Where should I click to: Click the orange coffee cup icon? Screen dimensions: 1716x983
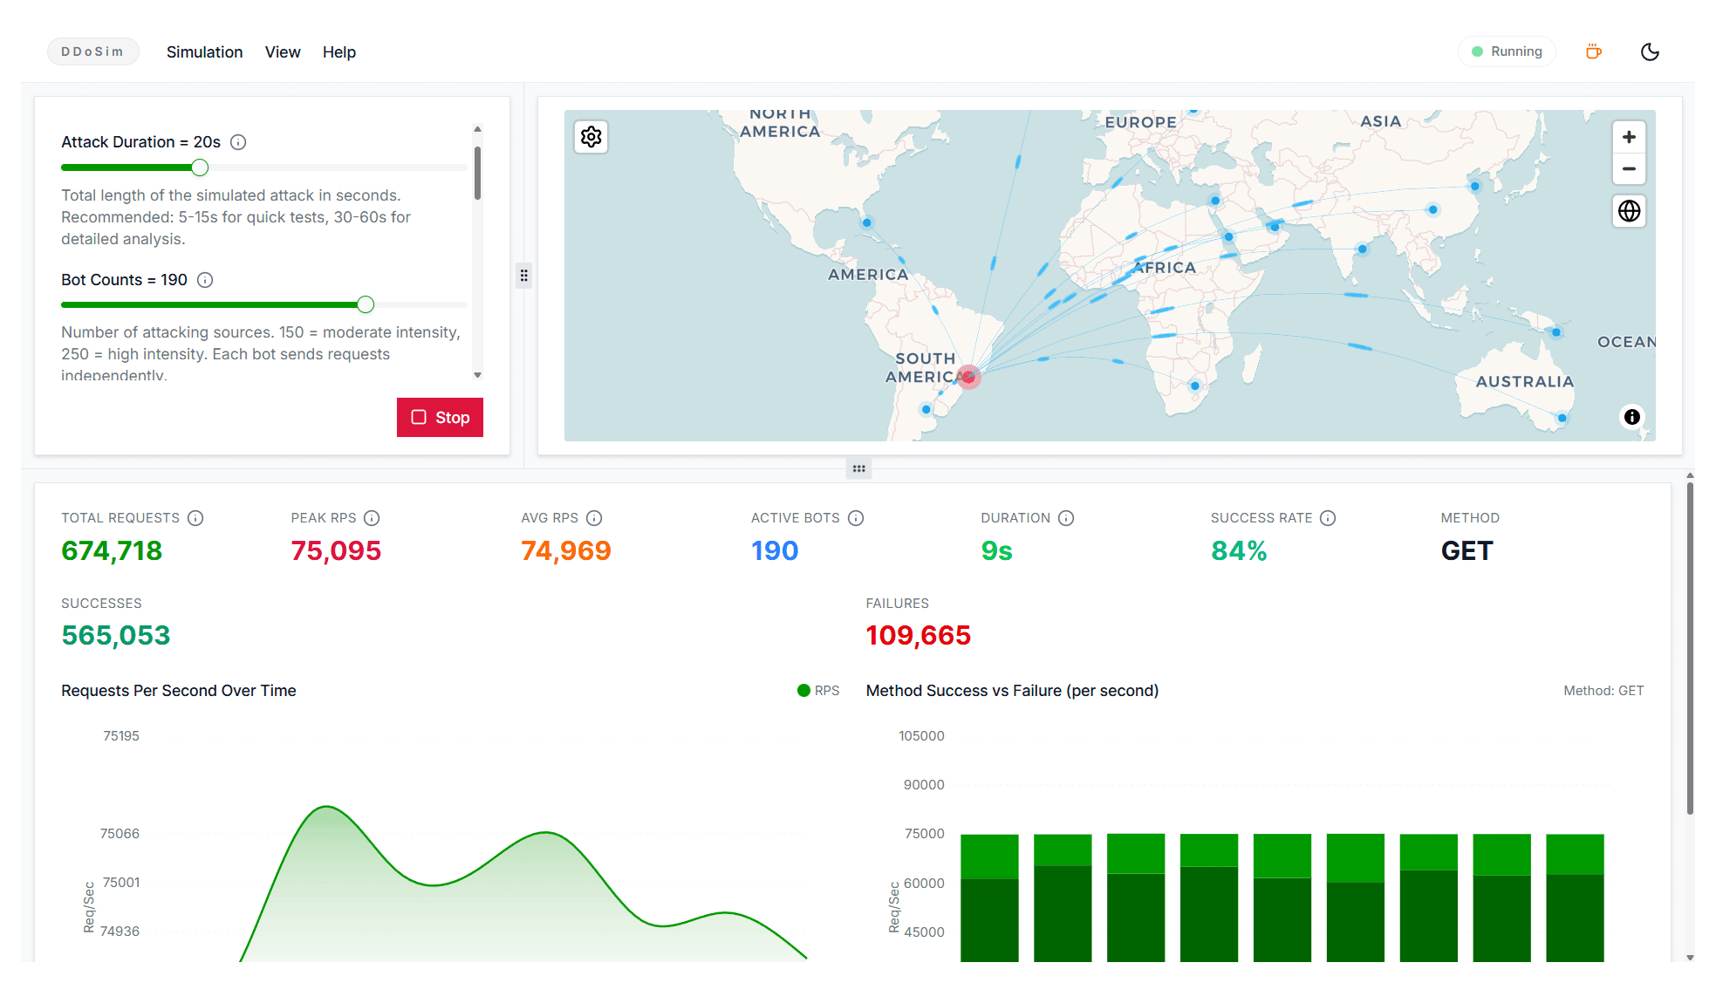[x=1593, y=51]
